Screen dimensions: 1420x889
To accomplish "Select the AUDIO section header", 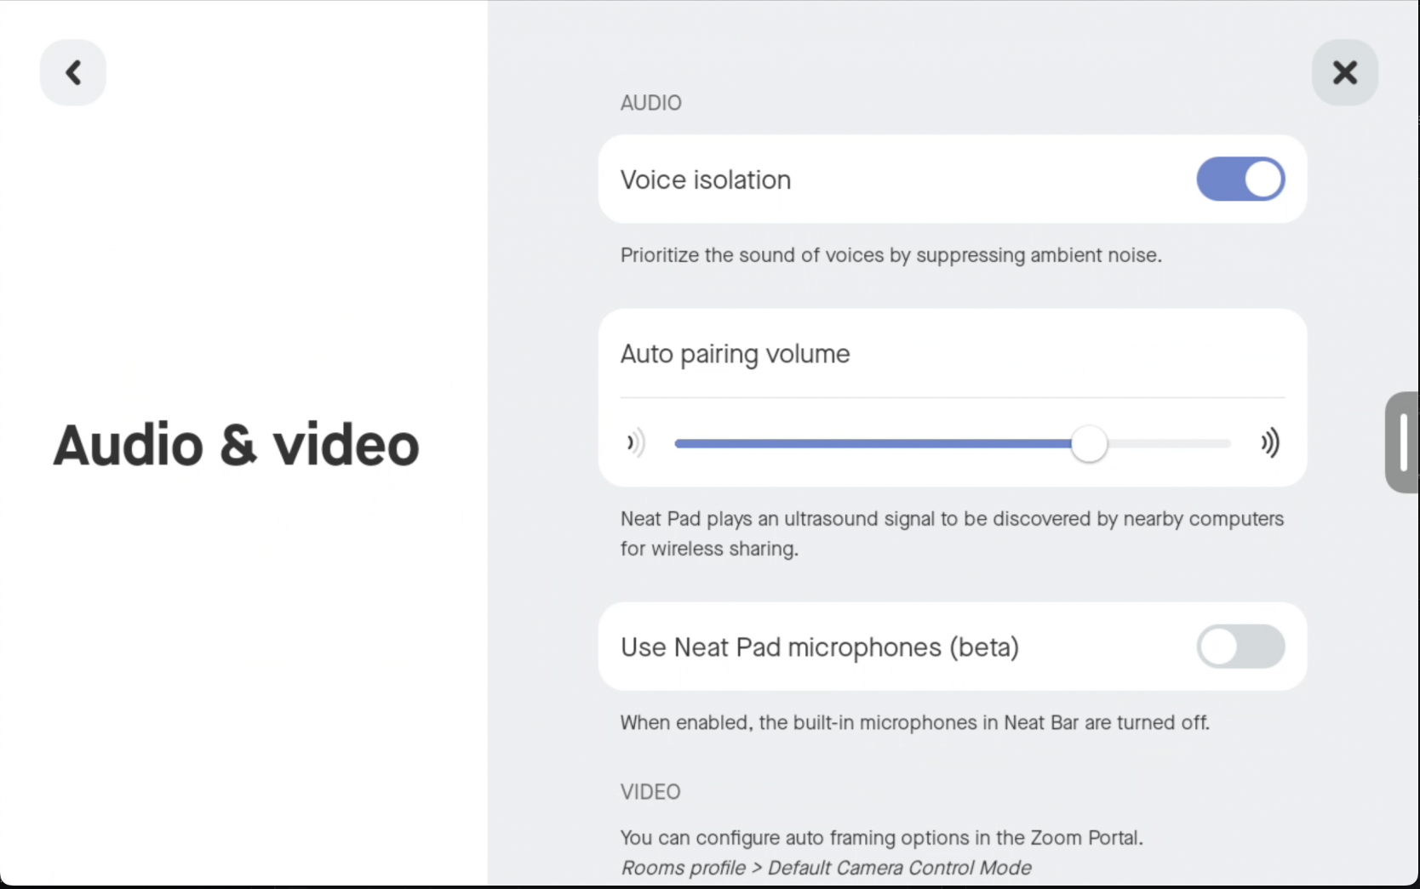I will point(650,102).
